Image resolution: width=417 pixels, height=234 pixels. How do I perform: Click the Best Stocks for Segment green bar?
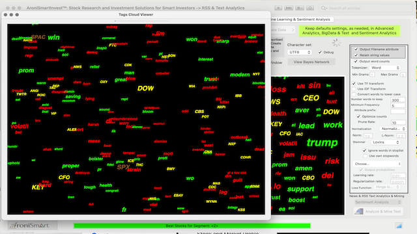click(192, 226)
